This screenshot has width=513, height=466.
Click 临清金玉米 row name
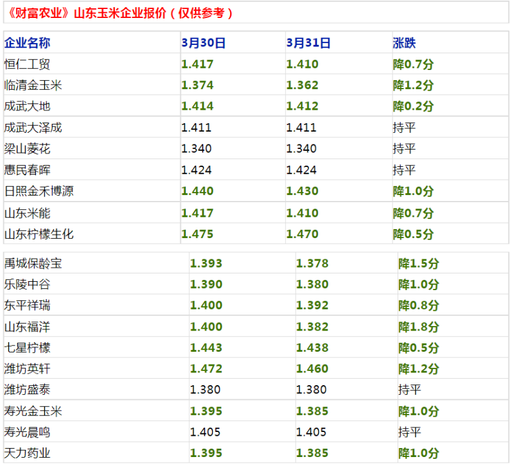point(33,85)
